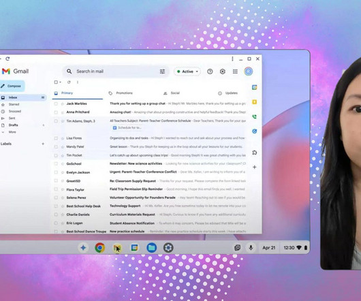
Task: Open Tasks in the side panel
Action: pos(255,131)
